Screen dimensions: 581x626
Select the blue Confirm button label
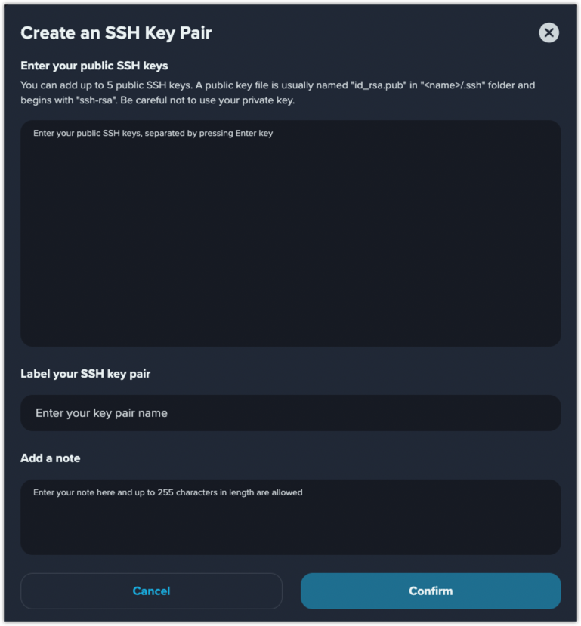click(x=431, y=591)
